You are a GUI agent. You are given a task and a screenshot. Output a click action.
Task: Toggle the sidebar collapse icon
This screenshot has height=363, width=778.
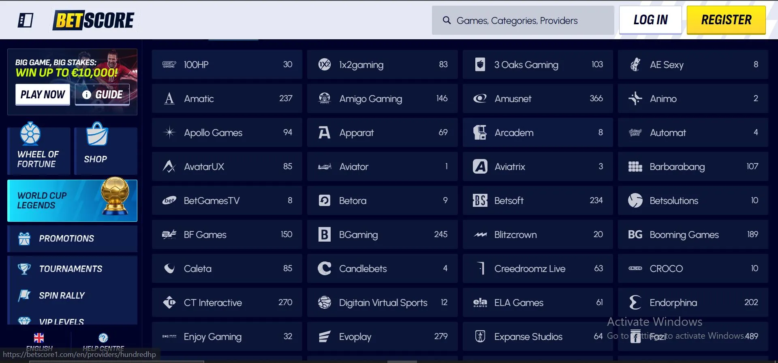(26, 20)
